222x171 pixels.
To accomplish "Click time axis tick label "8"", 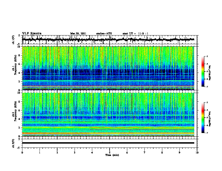I will (162, 153).
